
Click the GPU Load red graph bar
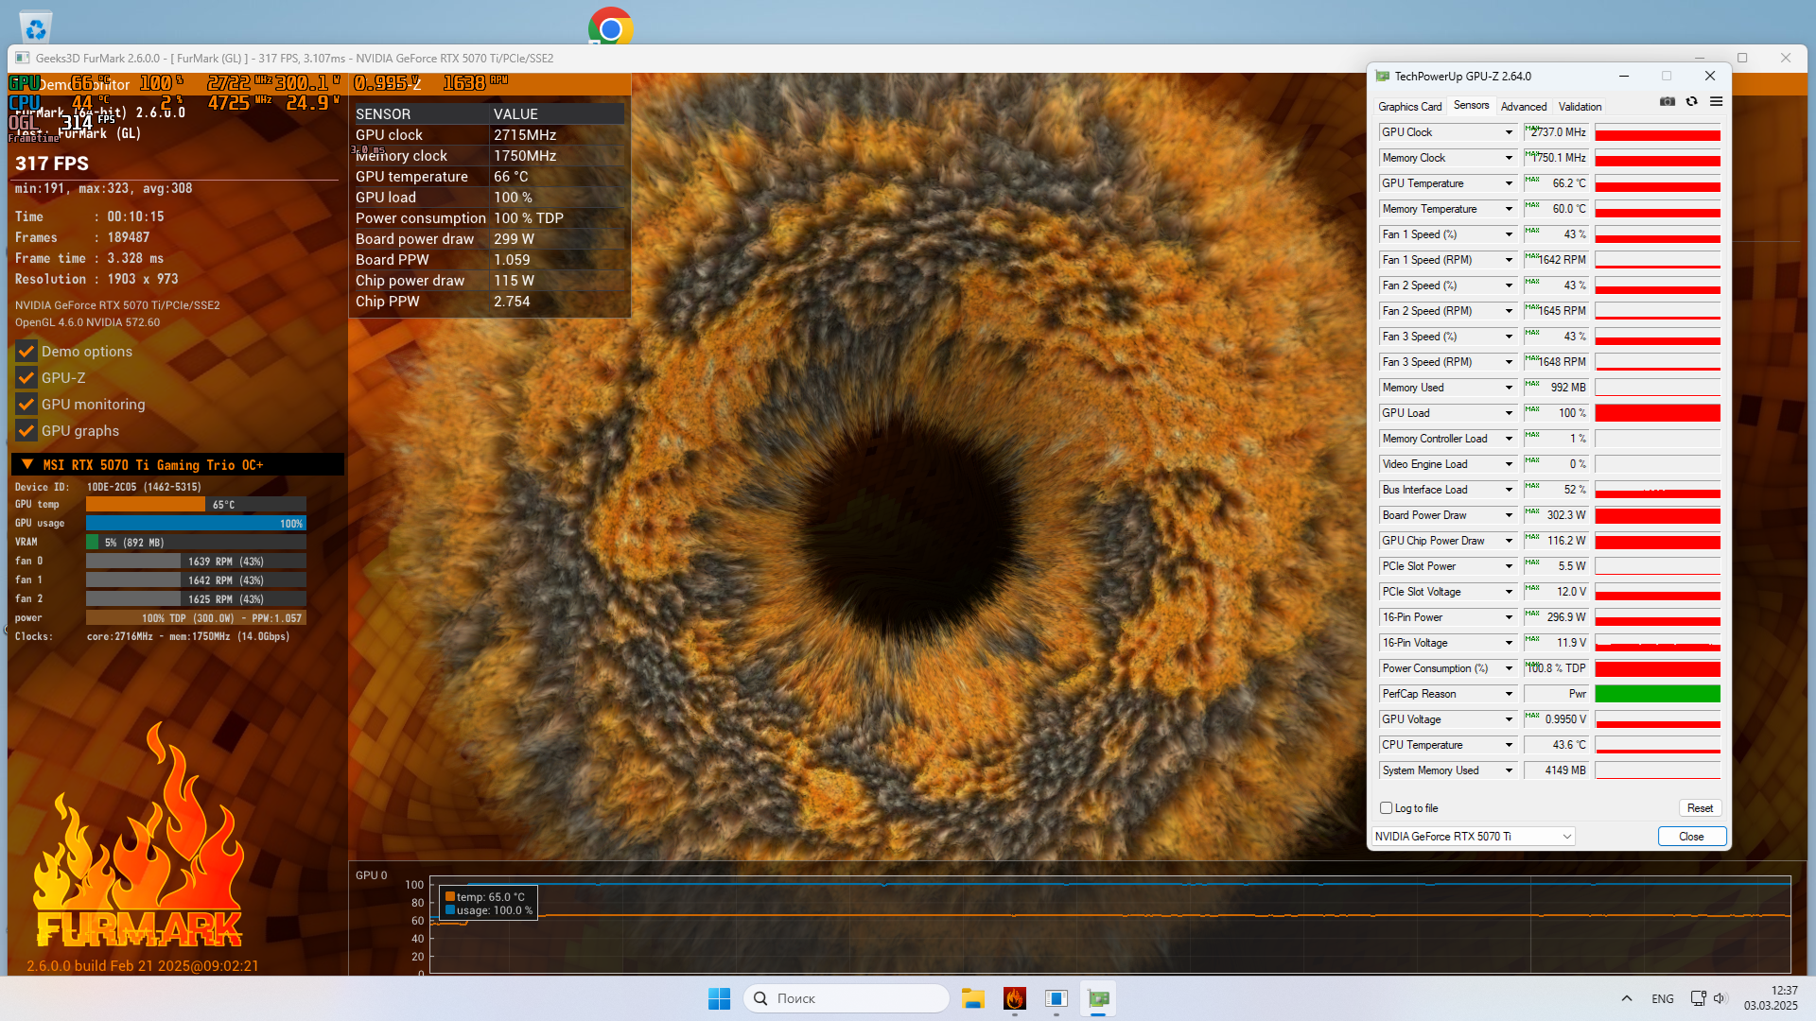(1657, 413)
